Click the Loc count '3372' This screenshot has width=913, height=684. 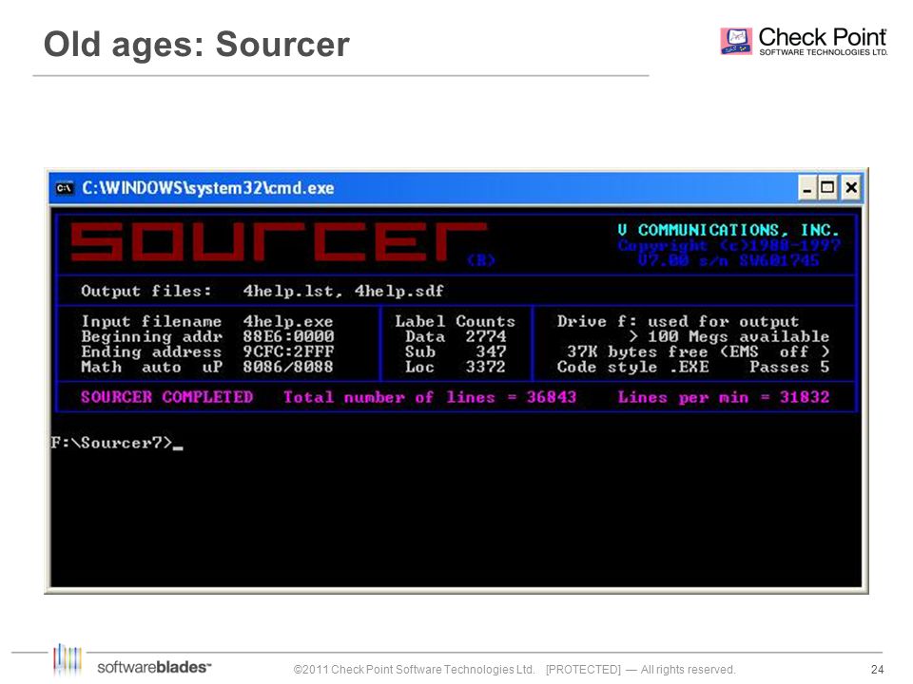click(x=486, y=367)
